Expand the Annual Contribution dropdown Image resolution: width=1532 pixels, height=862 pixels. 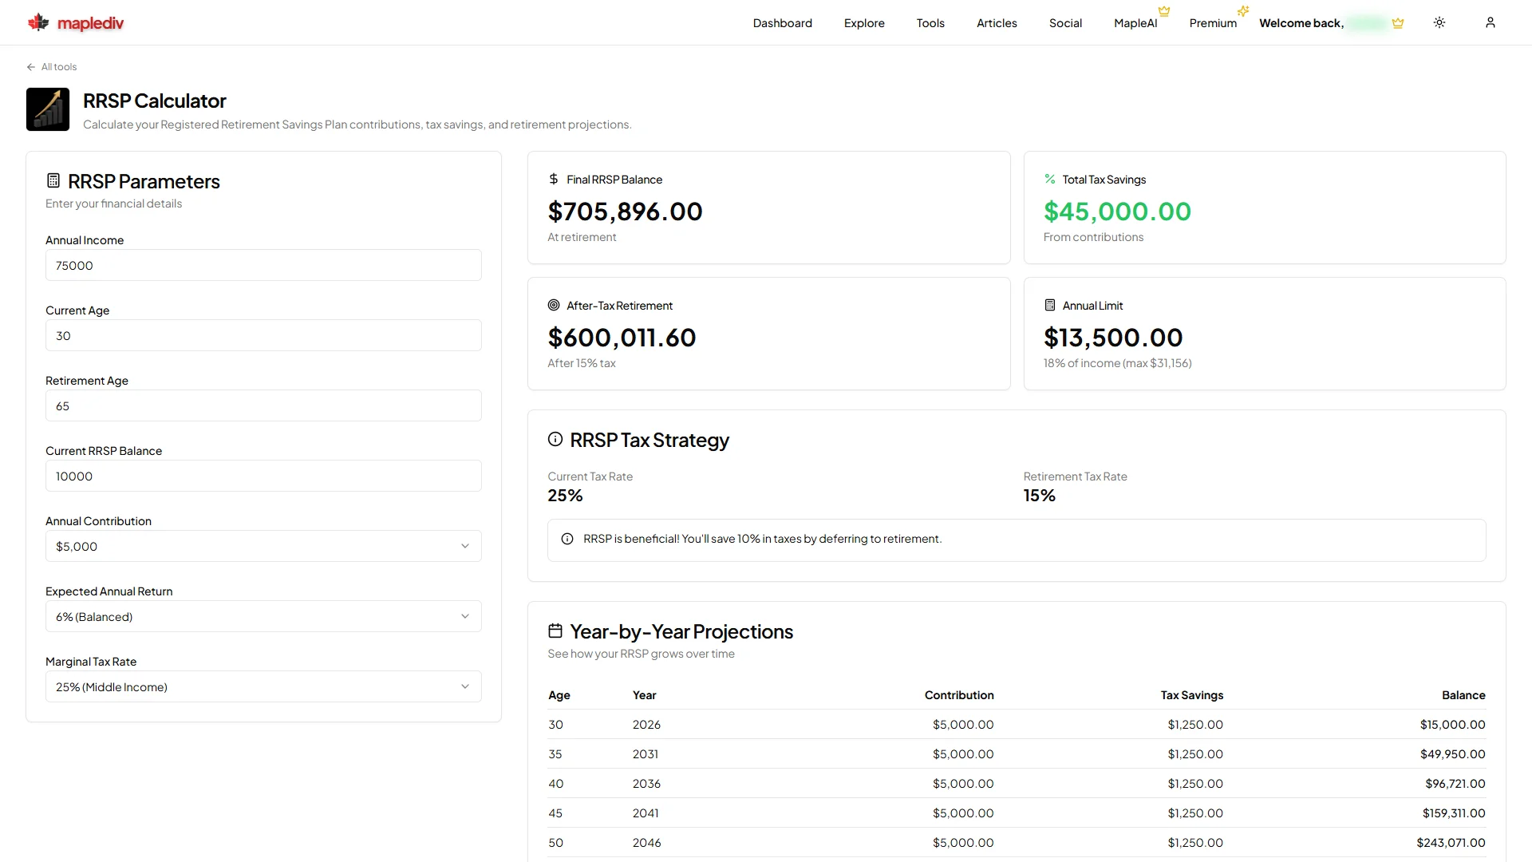263,547
